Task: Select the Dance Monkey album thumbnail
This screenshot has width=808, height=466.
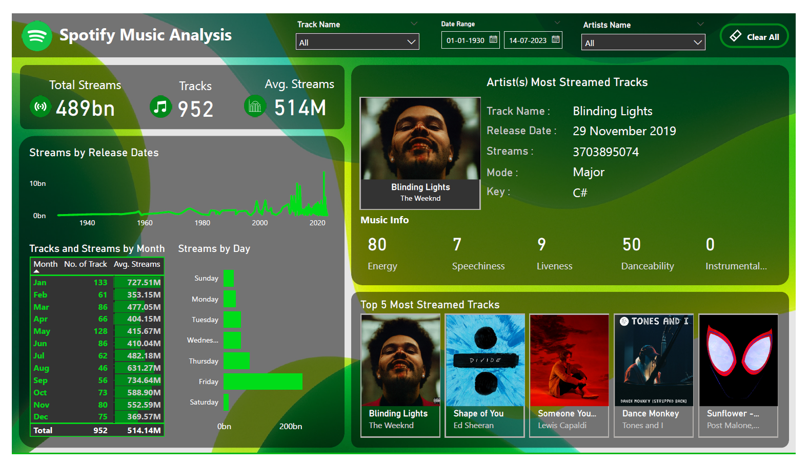Action: [x=654, y=361]
